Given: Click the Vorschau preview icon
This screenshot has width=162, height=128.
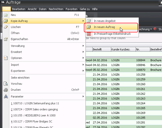Looking at the screenshot, I should (6, 84).
